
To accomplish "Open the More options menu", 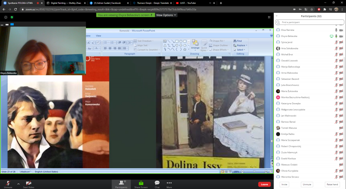I will (x=169, y=184).
